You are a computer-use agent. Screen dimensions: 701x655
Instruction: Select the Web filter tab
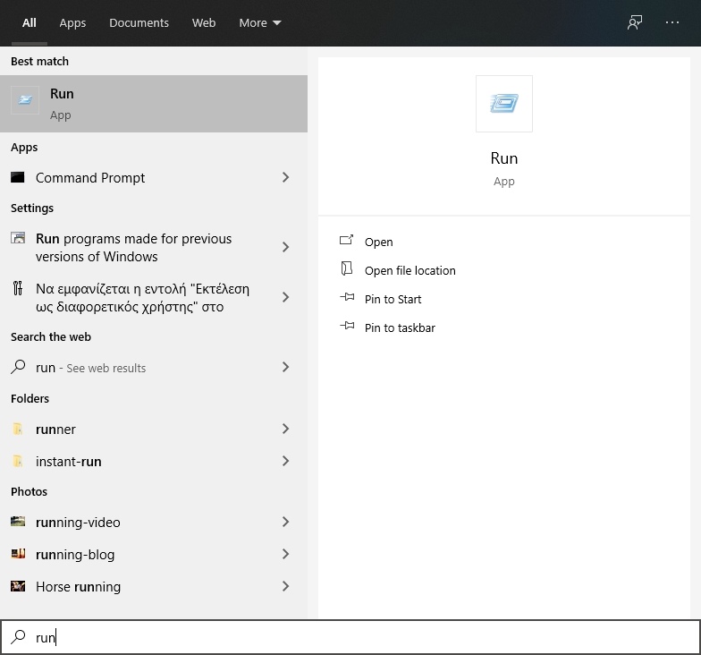pyautogui.click(x=204, y=23)
